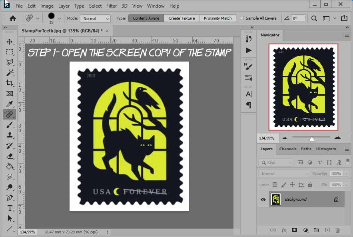
Task: Open the Layer menu
Action: [x=64, y=6]
